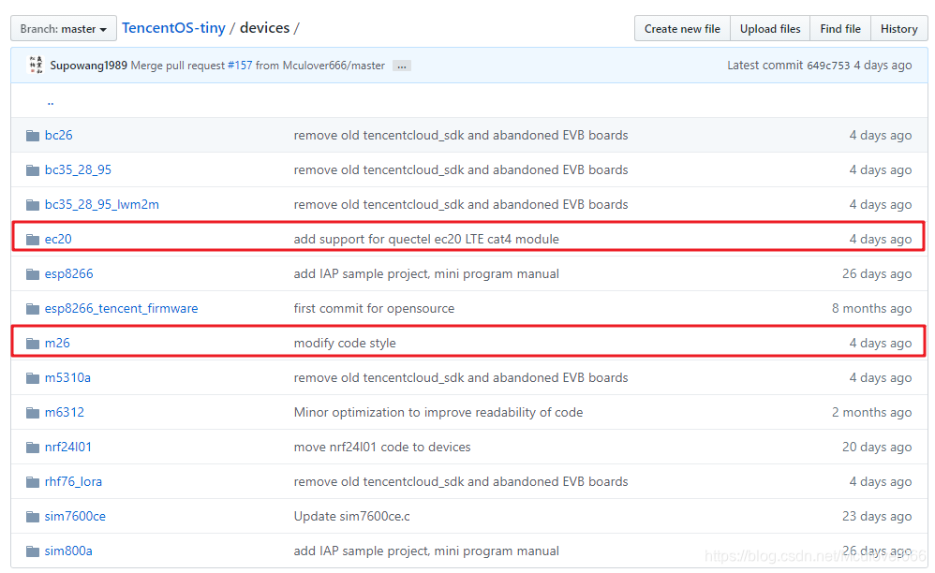This screenshot has height=573, width=935.
Task: Open the bc35_28_95 folder link
Action: point(78,169)
